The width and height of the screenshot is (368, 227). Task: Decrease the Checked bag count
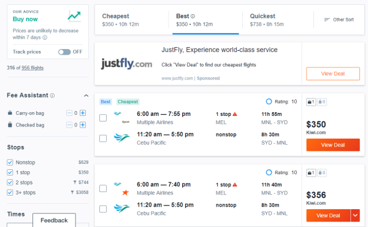pyautogui.click(x=69, y=125)
